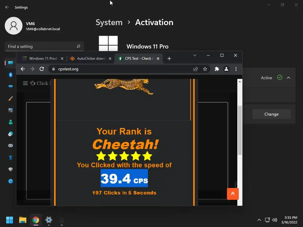Open a new Chrome tab
This screenshot has height=227, width=303.
pos(169,59)
